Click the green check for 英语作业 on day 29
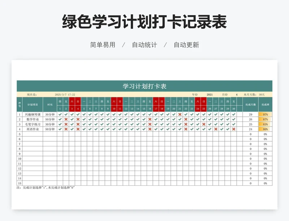This screenshot has width=289, height=221. coord(228,129)
